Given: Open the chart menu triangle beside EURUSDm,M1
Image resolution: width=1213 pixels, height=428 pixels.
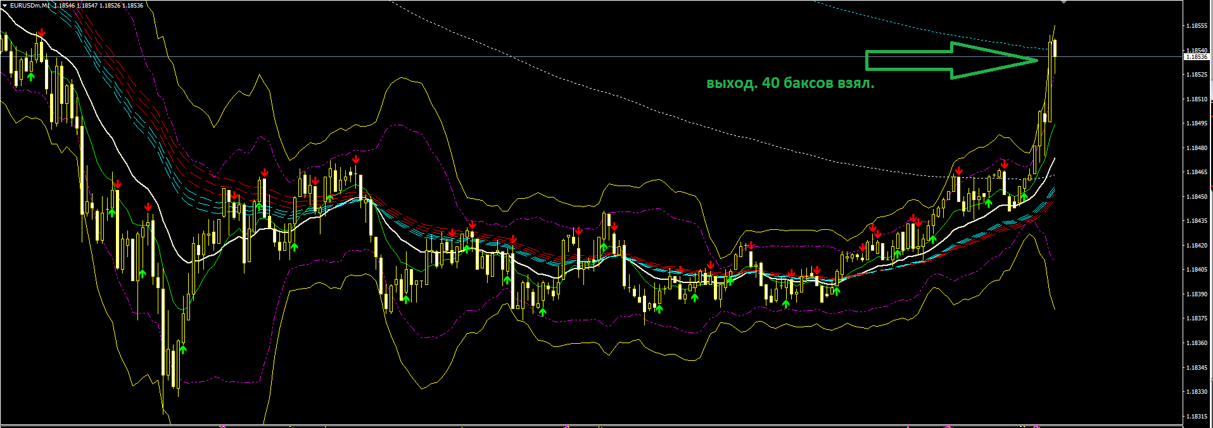Looking at the screenshot, I should click(x=4, y=5).
